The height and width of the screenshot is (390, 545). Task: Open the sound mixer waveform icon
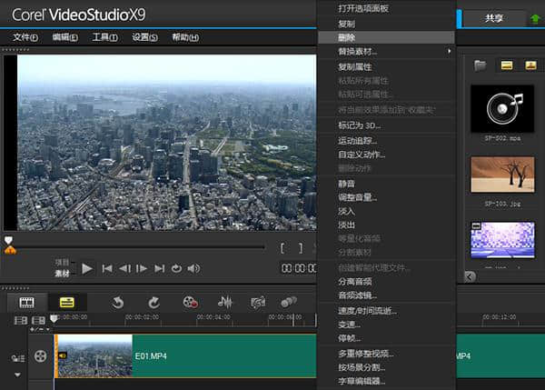click(x=225, y=302)
